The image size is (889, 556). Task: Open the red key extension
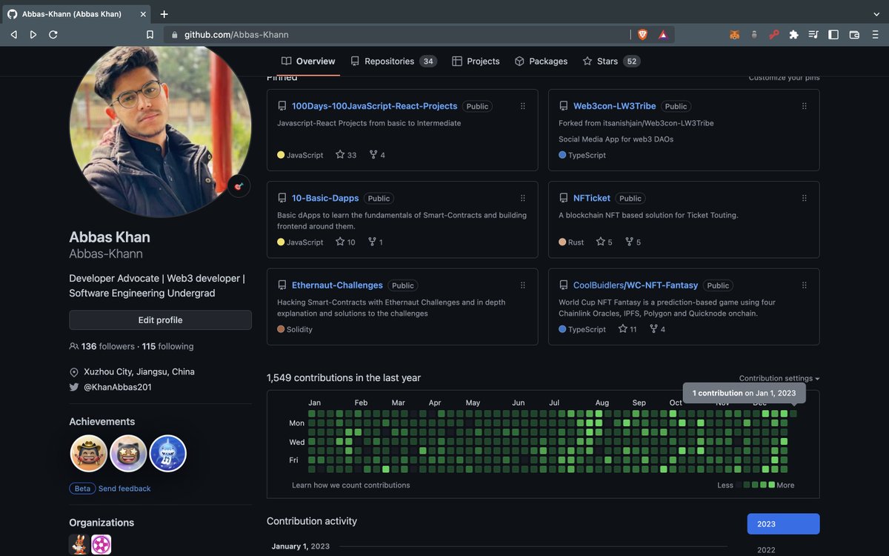[x=774, y=34]
